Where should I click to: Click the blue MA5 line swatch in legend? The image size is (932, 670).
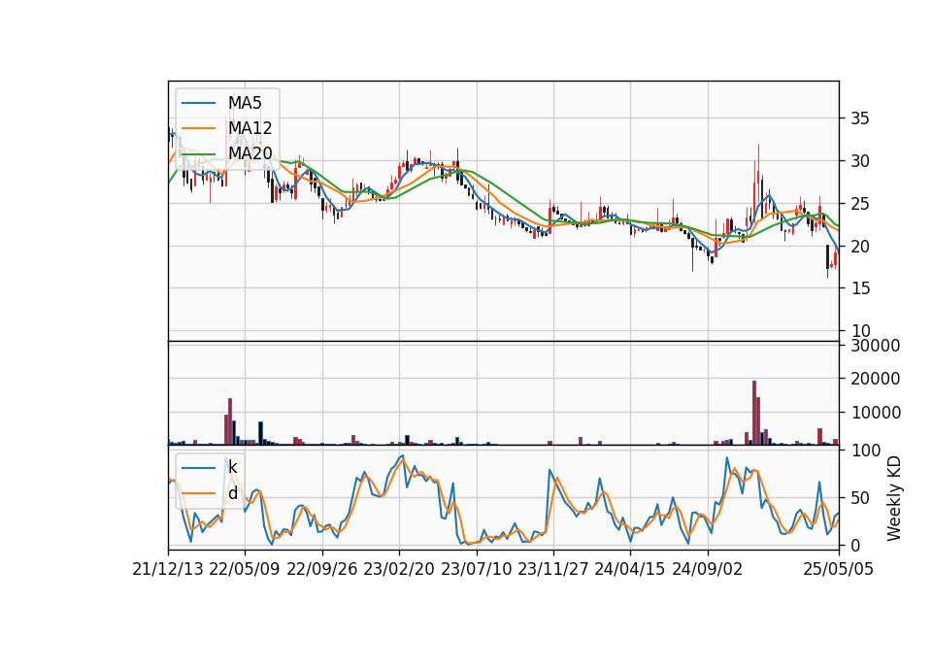click(x=199, y=103)
